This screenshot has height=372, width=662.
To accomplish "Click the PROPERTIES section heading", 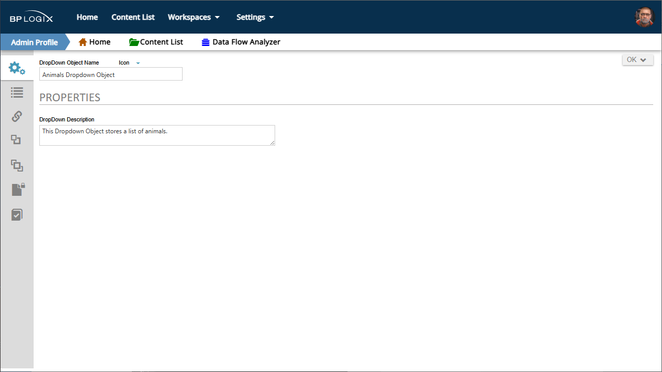I will (x=70, y=98).
